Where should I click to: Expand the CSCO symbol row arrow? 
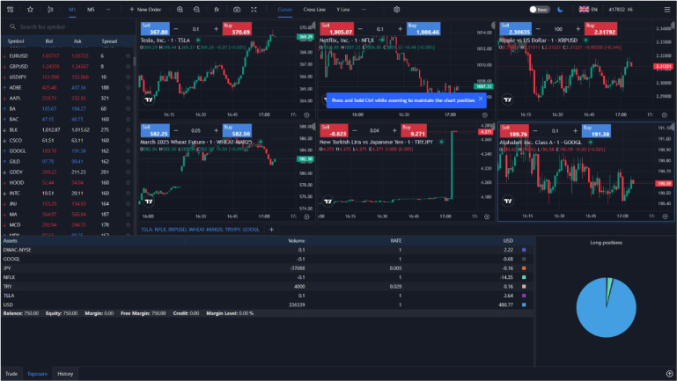[x=4, y=141]
